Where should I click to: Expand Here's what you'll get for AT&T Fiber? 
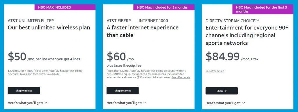[126, 103]
